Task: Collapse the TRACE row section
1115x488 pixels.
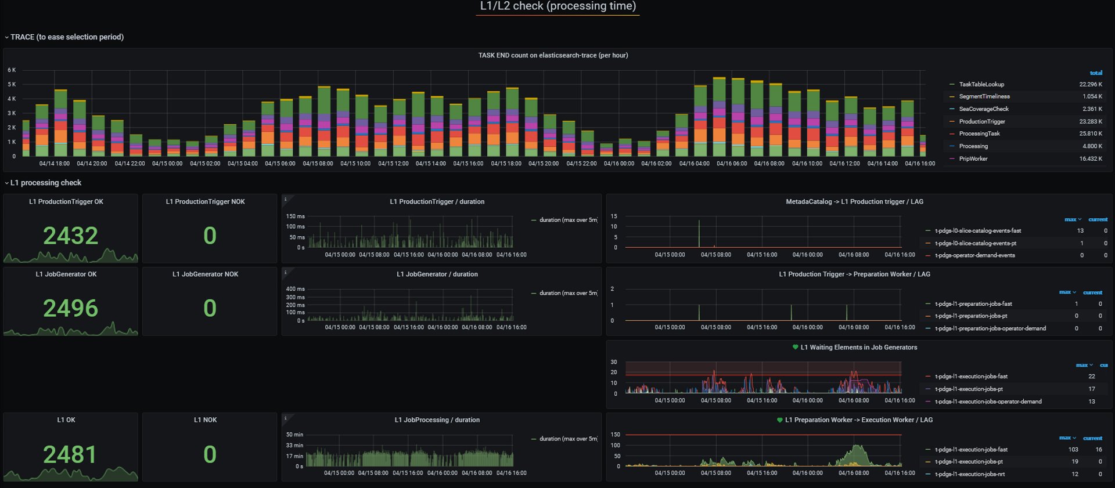Action: point(7,37)
